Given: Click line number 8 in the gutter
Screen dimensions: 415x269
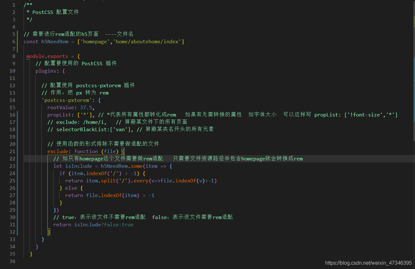Looking at the screenshot, I should (13, 56).
